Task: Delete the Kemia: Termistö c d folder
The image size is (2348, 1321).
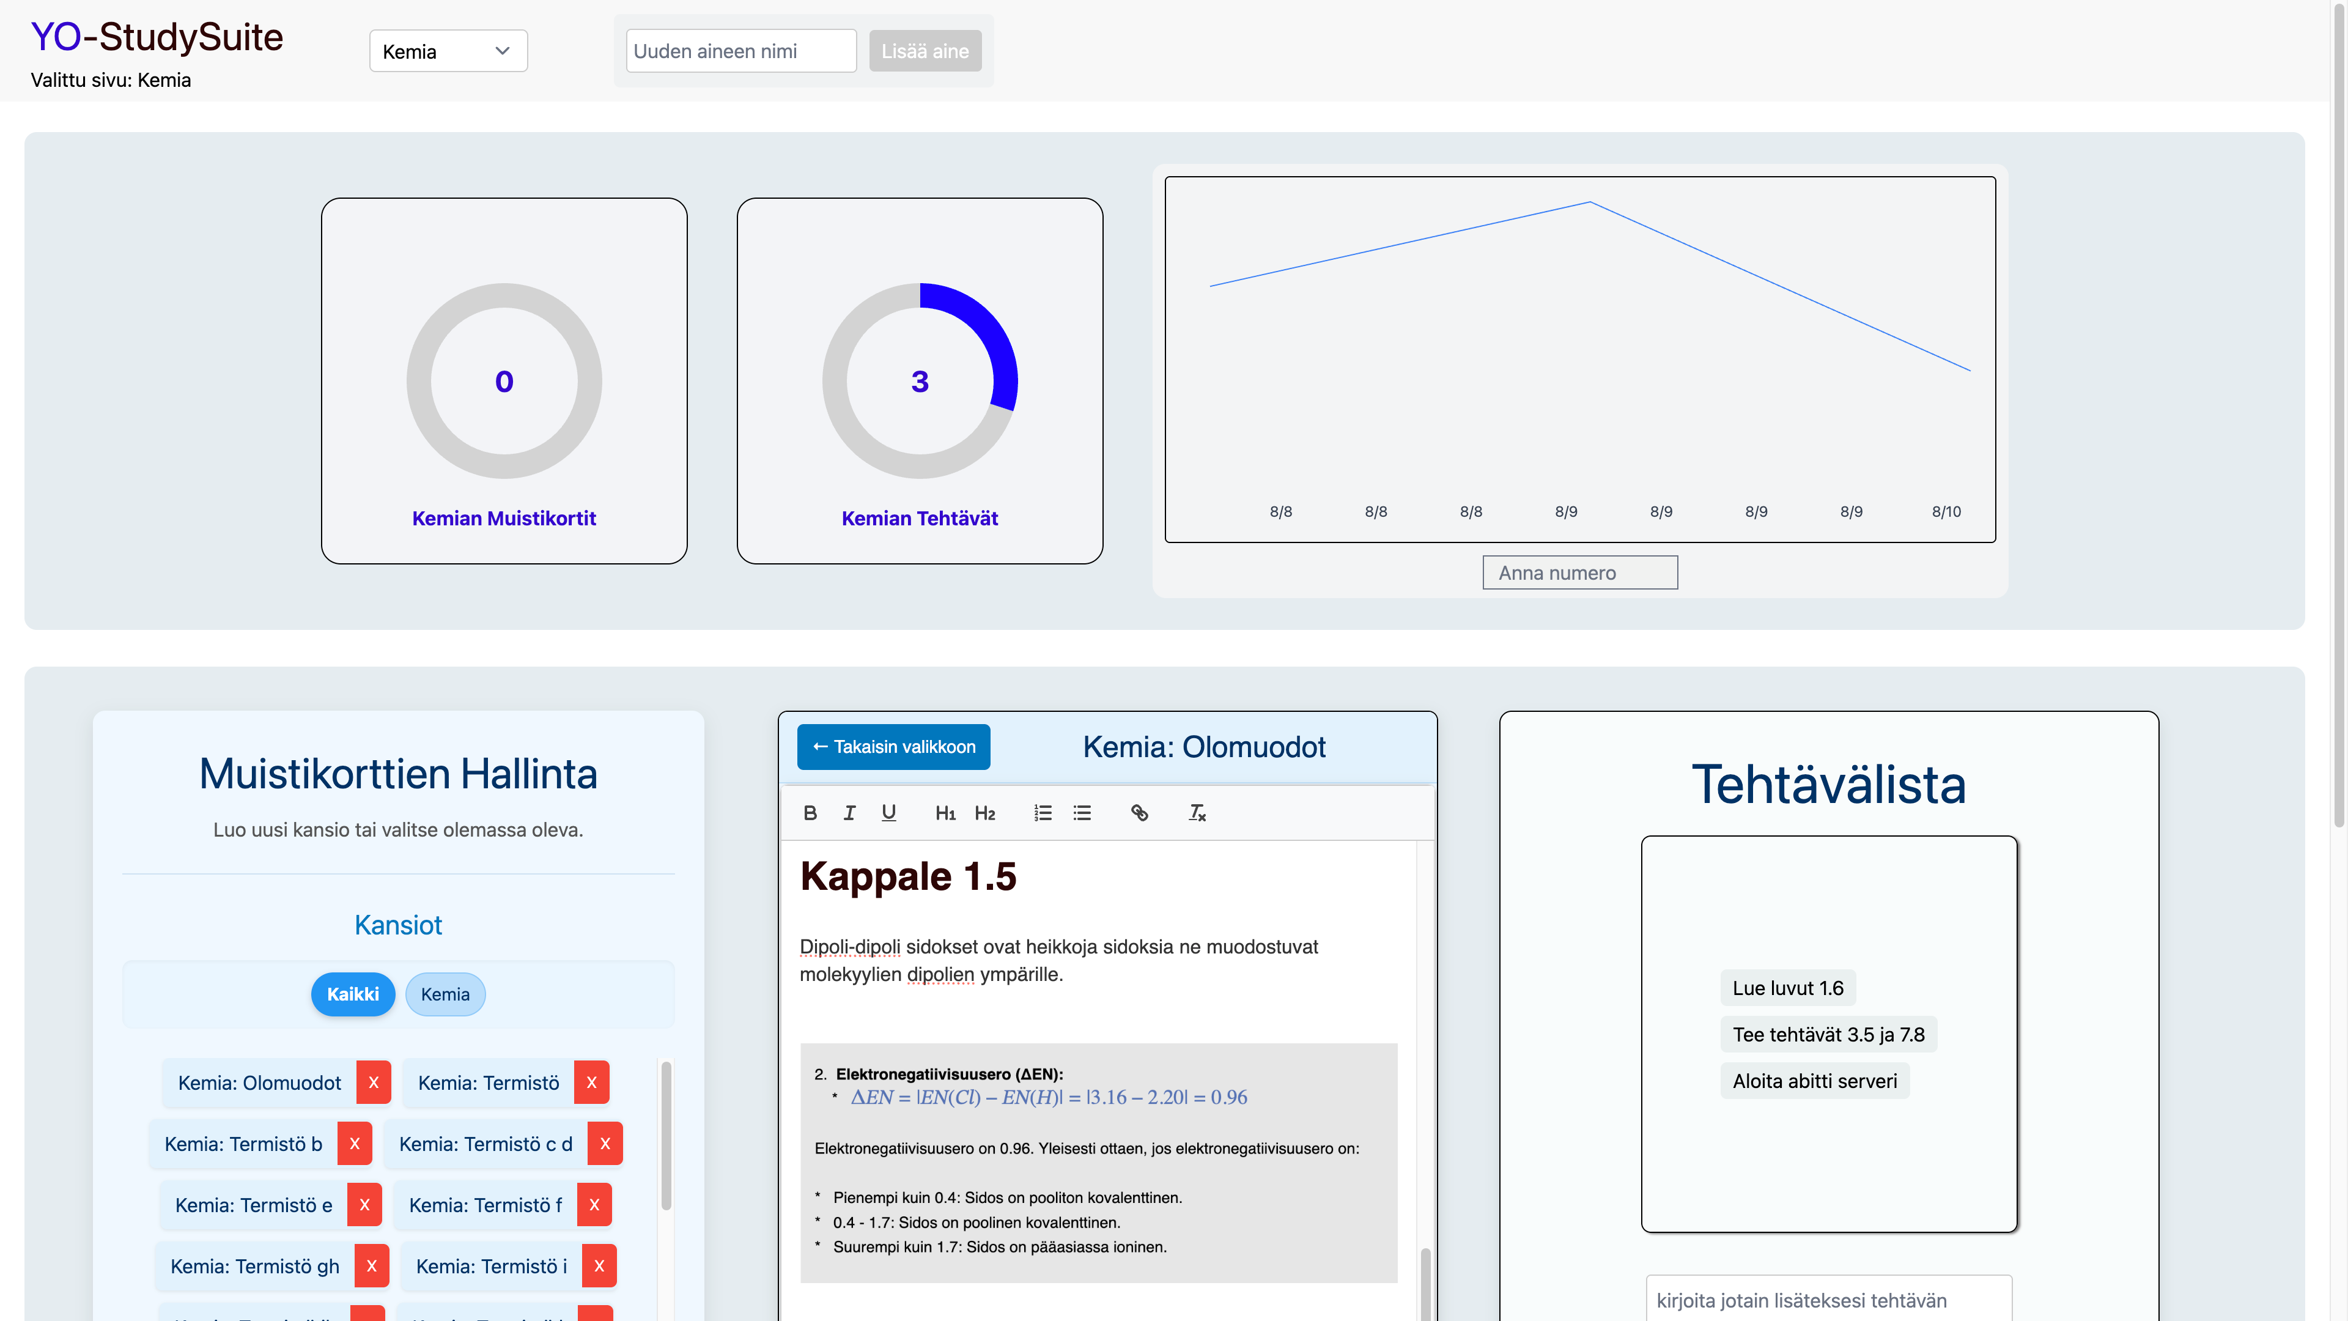Action: point(605,1143)
